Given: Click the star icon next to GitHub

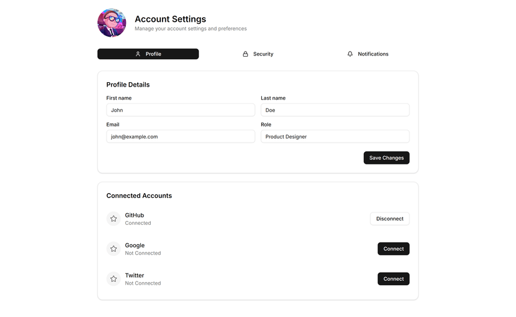Looking at the screenshot, I should (113, 219).
